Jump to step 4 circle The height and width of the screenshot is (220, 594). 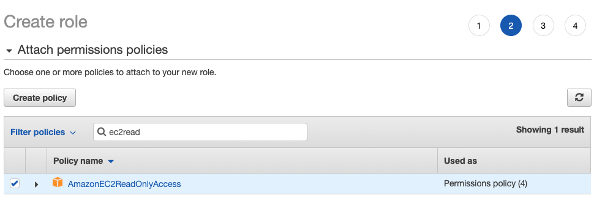click(575, 26)
